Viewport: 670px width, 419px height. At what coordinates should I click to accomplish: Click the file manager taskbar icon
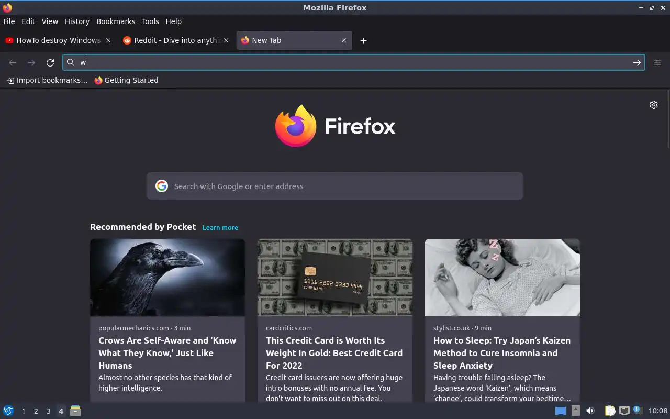75,411
